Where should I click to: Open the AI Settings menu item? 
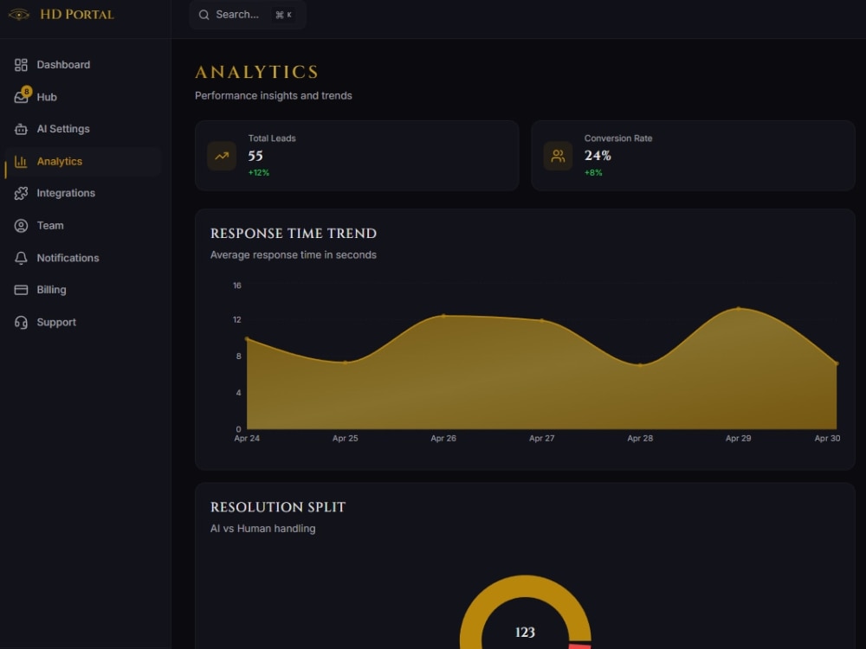coord(83,129)
